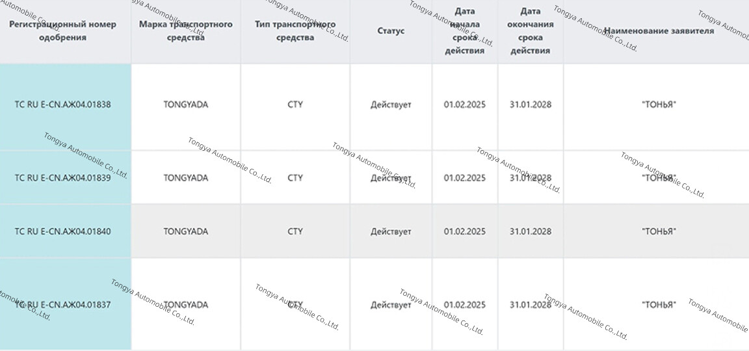Click TONGYADA in the 01837 row
The height and width of the screenshot is (351, 749).
186,305
